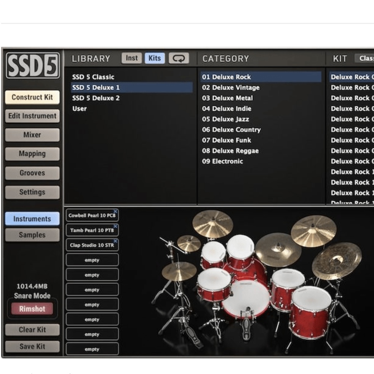
Task: Click the small splash cymbal
Action: coord(189,243)
